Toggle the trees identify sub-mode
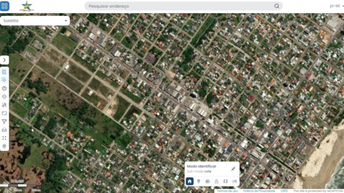 coord(208,181)
